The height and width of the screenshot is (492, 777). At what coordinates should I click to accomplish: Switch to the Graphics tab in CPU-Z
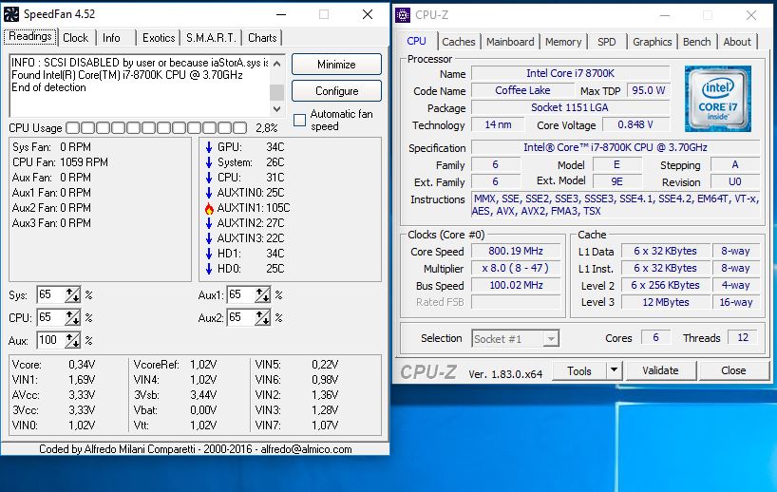(653, 42)
